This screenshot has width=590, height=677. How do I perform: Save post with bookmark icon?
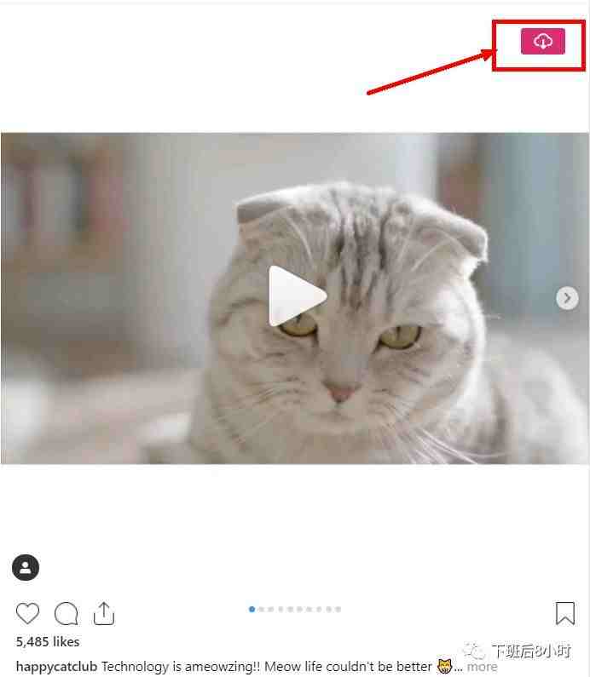pos(565,613)
